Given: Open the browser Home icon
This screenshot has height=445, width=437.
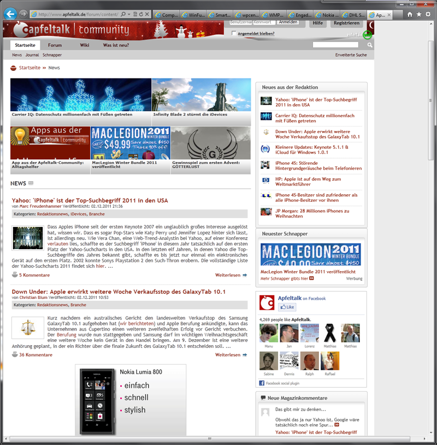Looking at the screenshot, I should (410, 14).
